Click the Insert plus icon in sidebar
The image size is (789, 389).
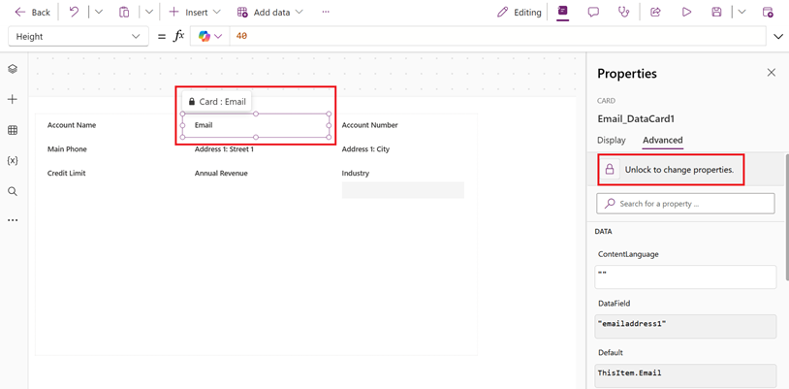(x=13, y=99)
